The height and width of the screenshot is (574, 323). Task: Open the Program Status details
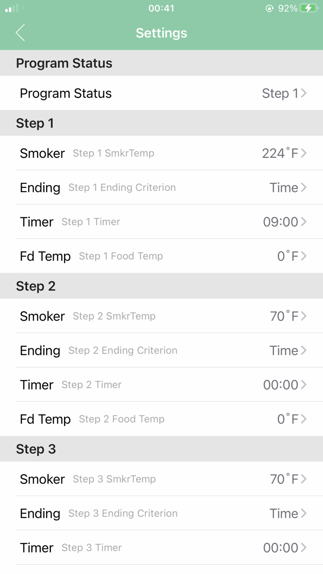pyautogui.click(x=161, y=93)
